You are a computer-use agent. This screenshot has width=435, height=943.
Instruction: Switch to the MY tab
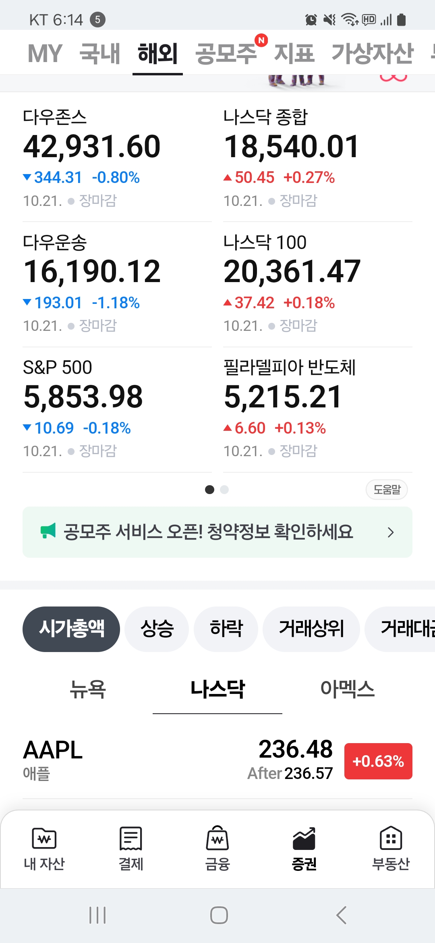45,53
